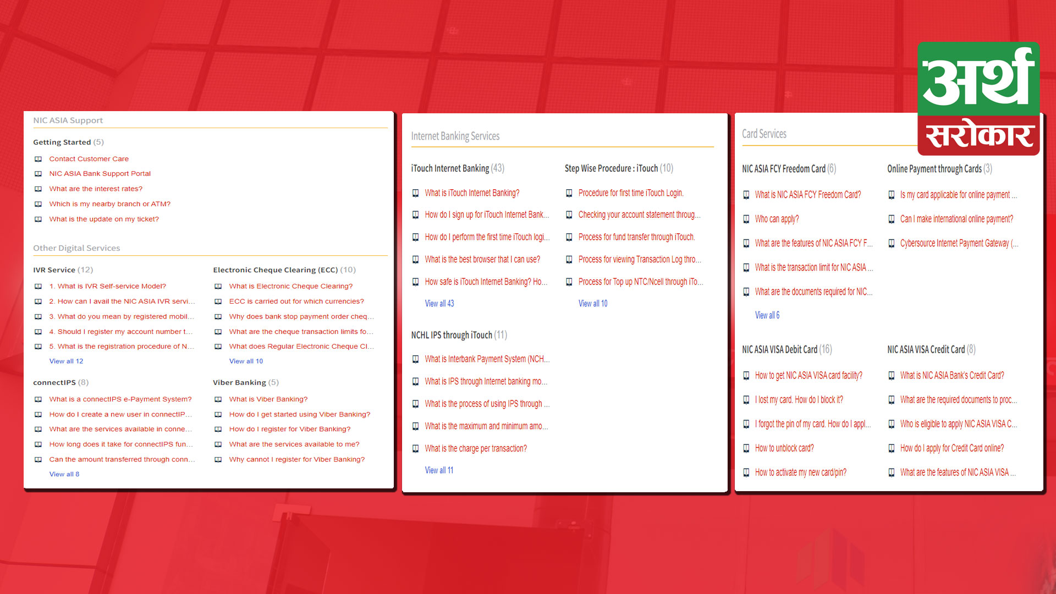Click the icon beside Is my card applicable for online payment

coord(891,195)
